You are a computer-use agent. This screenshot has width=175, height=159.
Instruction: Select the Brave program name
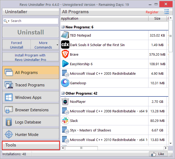(74, 54)
